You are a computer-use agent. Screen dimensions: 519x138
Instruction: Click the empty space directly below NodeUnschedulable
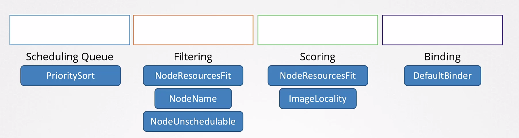point(193,135)
